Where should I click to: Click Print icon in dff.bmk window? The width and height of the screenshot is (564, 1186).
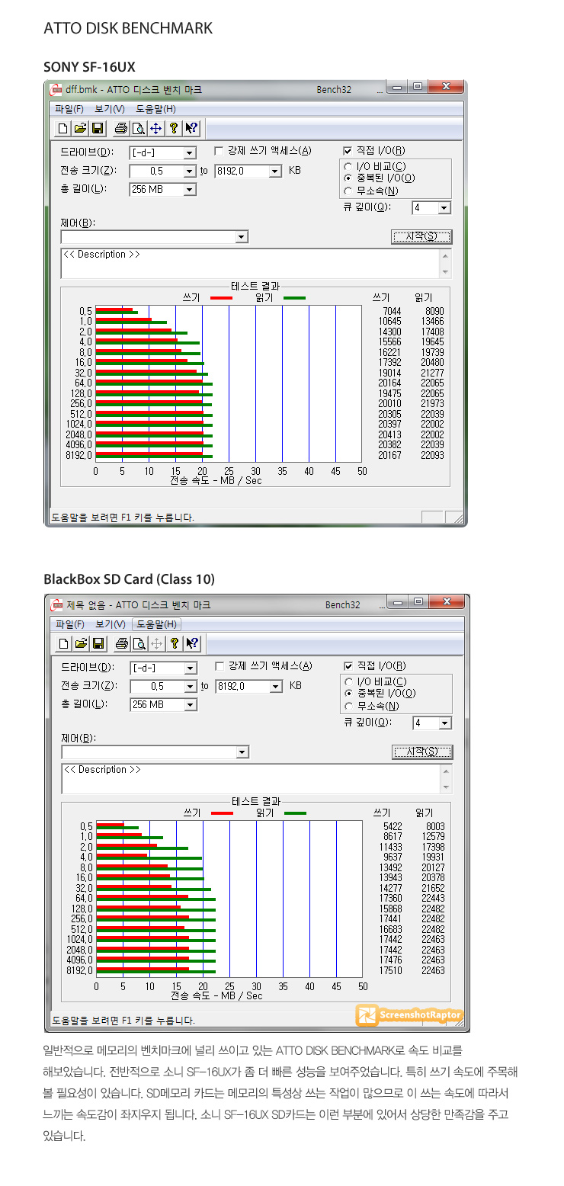coord(121,128)
